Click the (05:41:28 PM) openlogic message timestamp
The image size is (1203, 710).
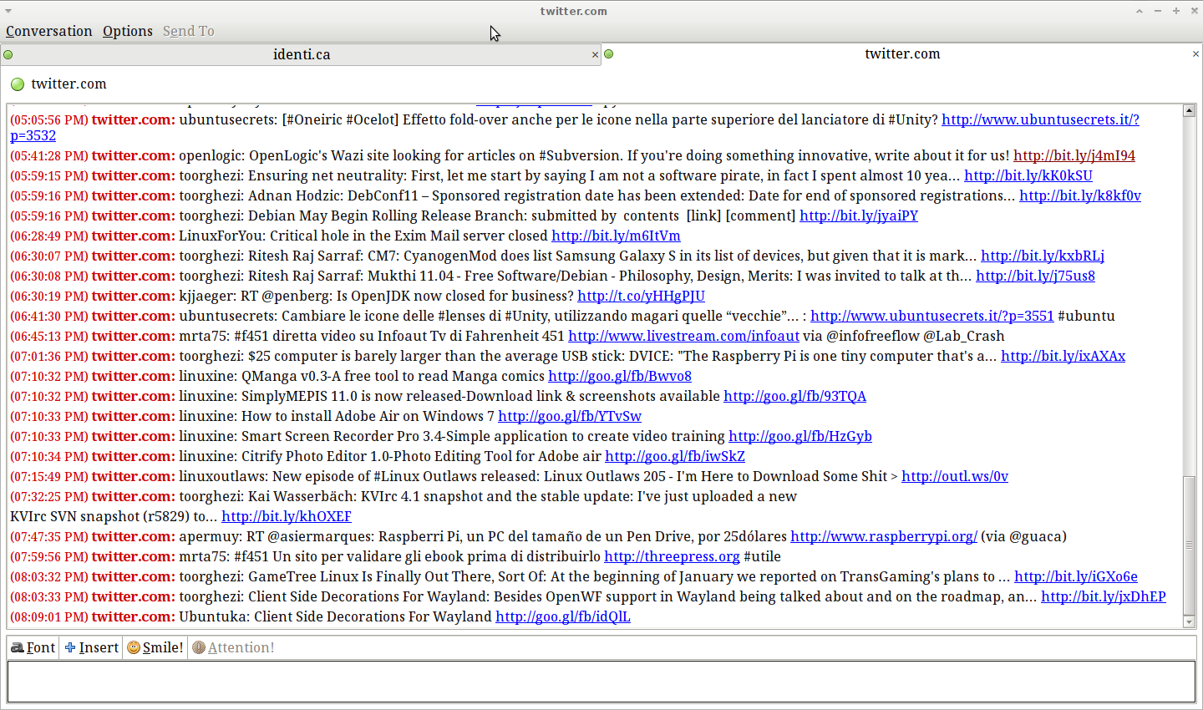click(x=49, y=155)
